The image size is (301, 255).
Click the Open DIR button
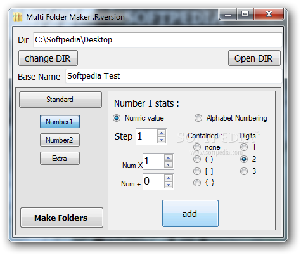[x=254, y=58]
